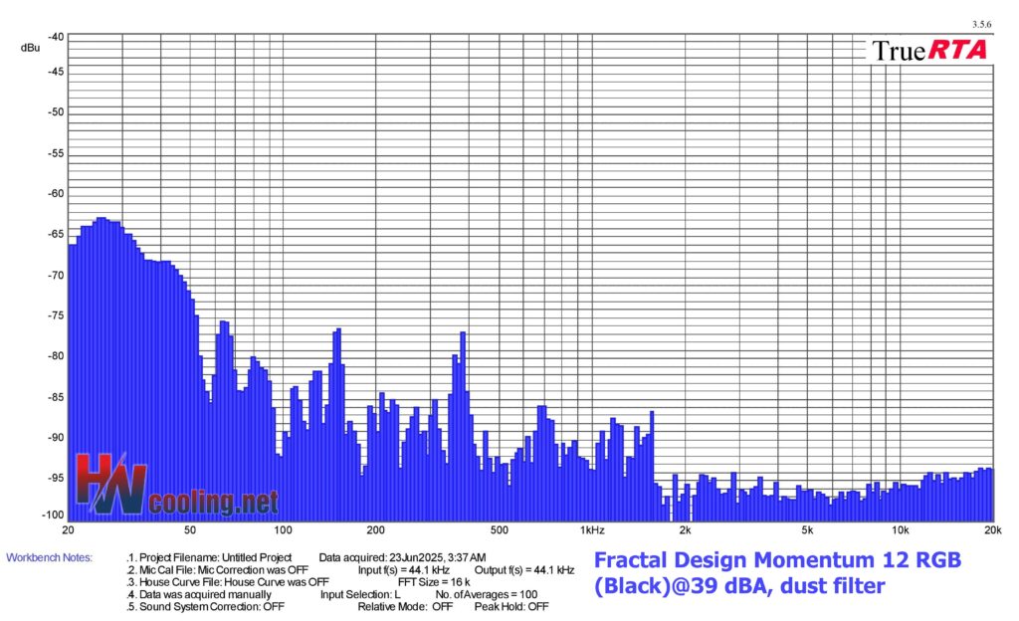Click the -85 label on vertical axis
Viewport: 1019px width, 621px height.
(x=56, y=397)
